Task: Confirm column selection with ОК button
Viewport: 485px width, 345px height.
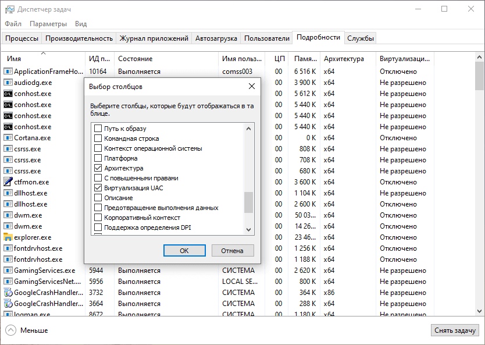Action: click(184, 250)
